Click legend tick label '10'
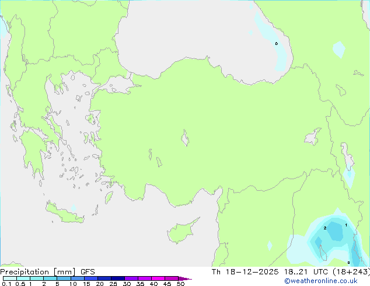 73,284
